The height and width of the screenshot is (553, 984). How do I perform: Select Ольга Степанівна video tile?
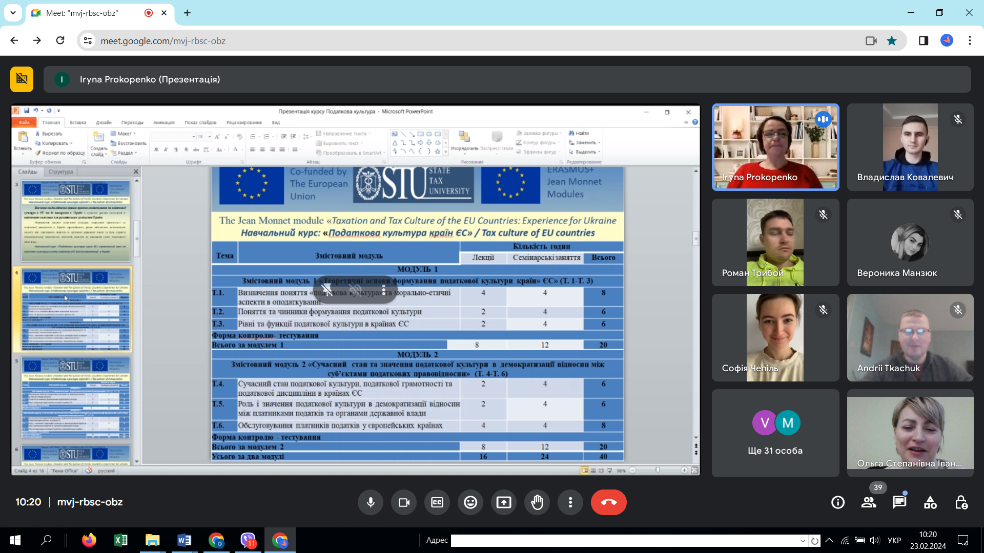pyautogui.click(x=910, y=433)
